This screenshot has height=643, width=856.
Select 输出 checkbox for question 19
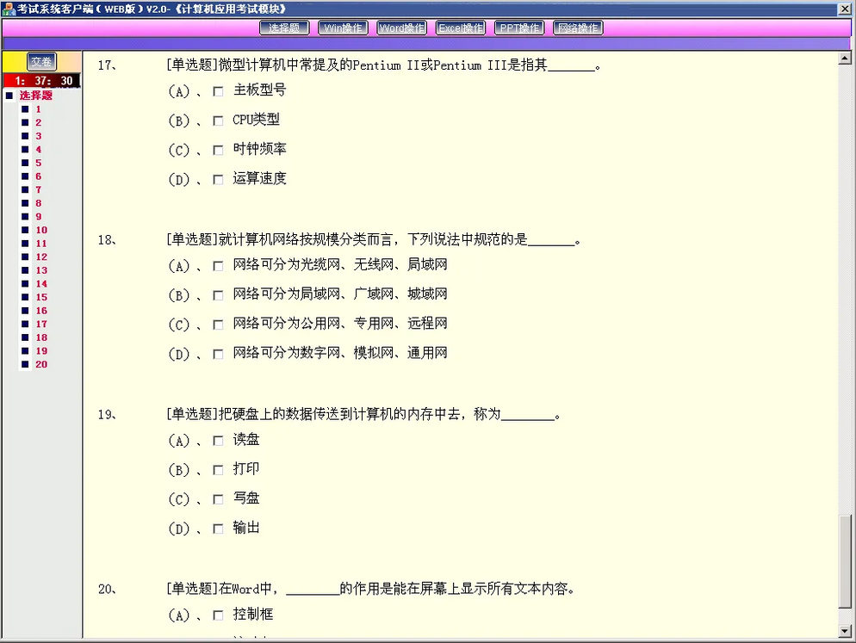(218, 529)
